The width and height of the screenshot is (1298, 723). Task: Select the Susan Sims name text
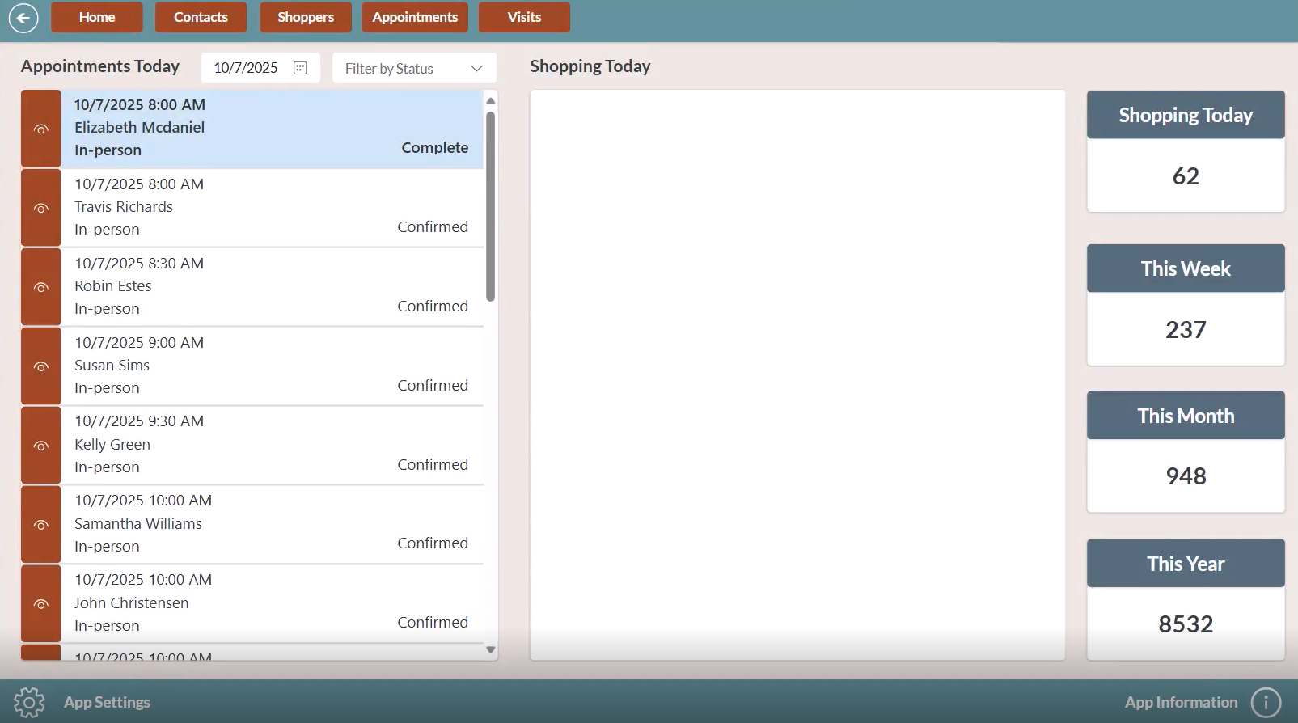tap(112, 365)
